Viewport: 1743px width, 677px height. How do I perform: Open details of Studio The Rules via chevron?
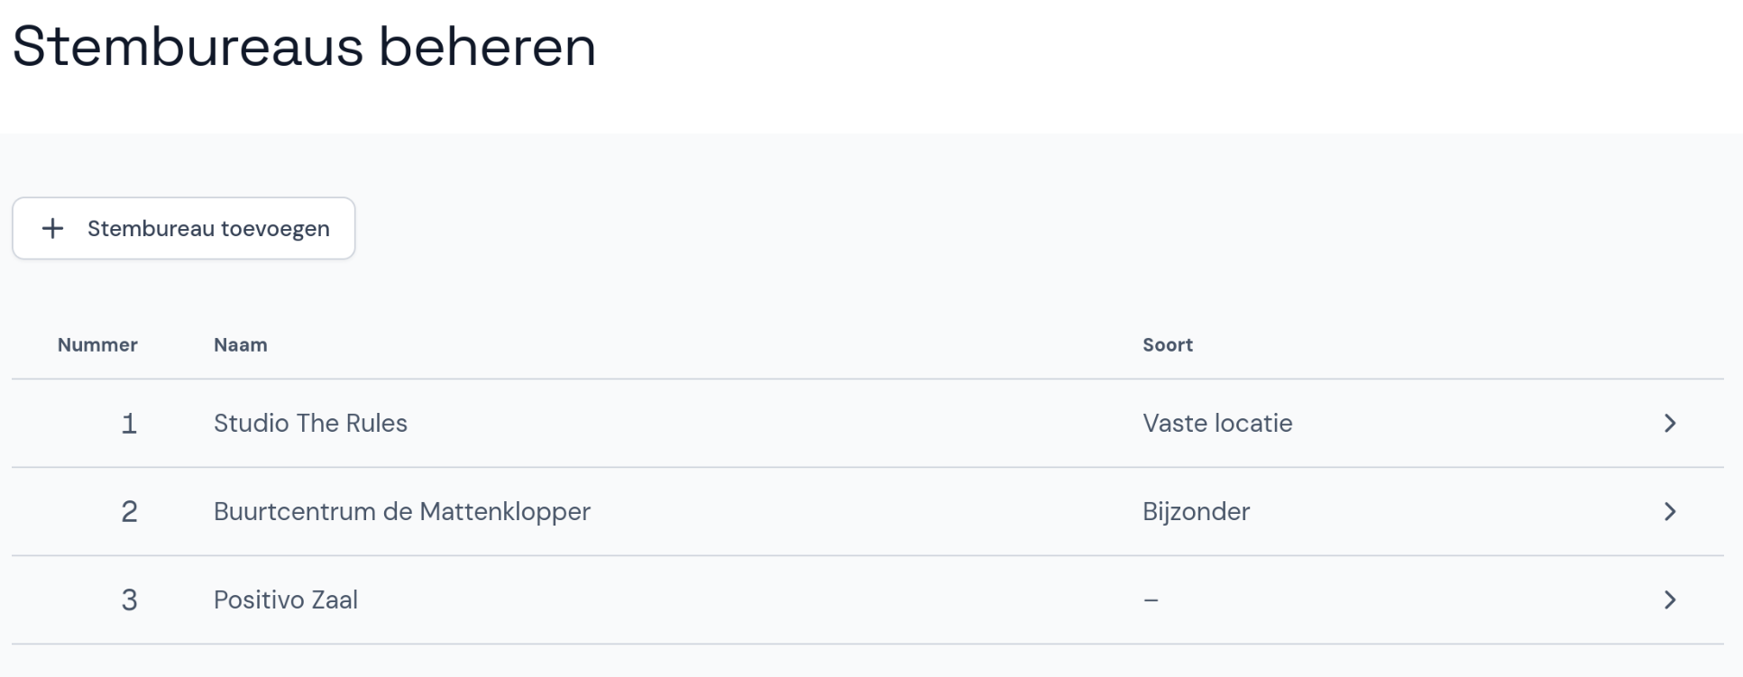[1672, 423]
